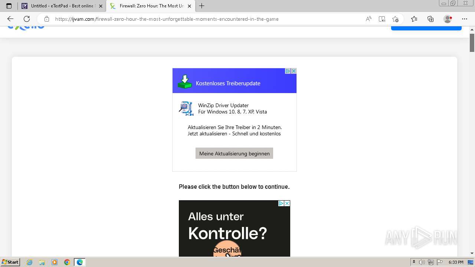Screen dimensions: 475x267
Task: Show hidden system tray icons
Action: [414, 262]
